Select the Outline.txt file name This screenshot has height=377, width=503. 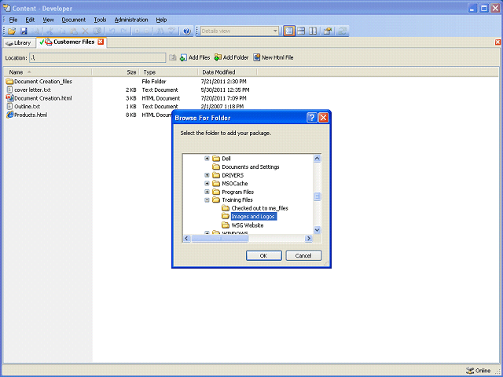click(x=28, y=107)
